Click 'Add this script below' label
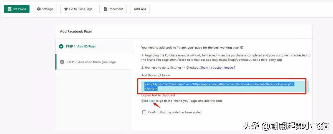 click(x=156, y=75)
